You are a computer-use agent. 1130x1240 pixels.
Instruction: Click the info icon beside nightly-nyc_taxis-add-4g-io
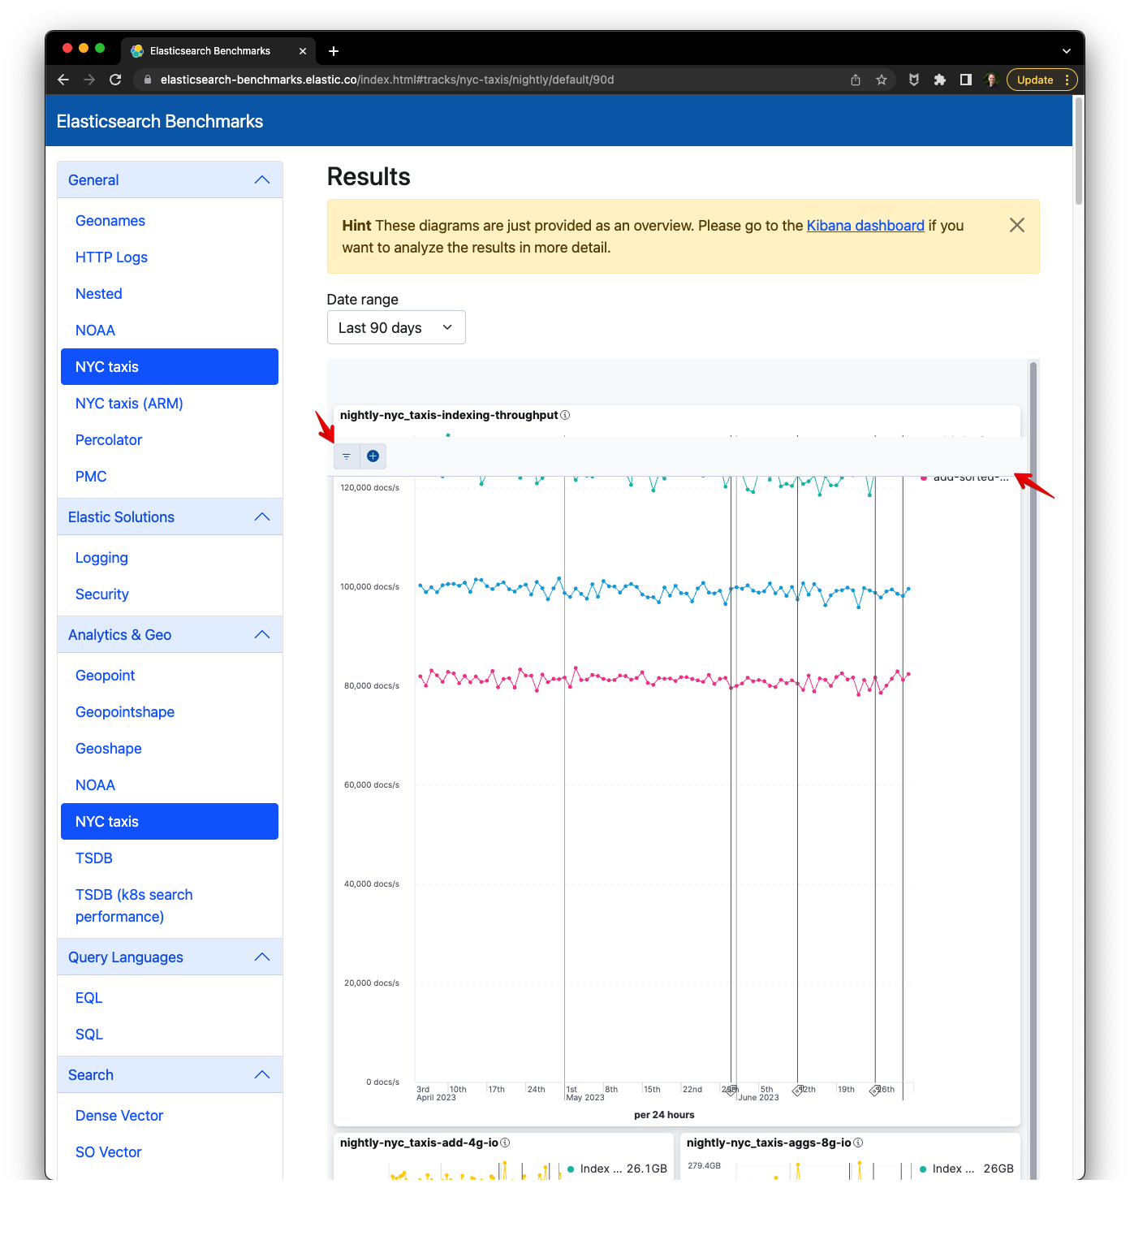pos(504,1142)
